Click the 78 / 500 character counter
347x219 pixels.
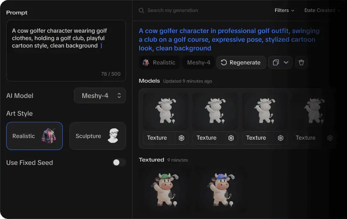pos(111,74)
